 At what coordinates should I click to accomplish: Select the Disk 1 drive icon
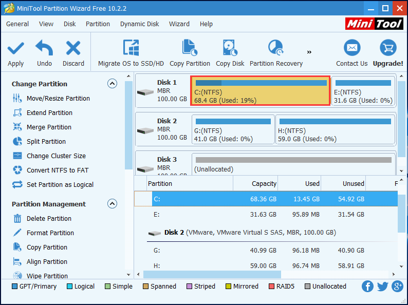coord(145,92)
